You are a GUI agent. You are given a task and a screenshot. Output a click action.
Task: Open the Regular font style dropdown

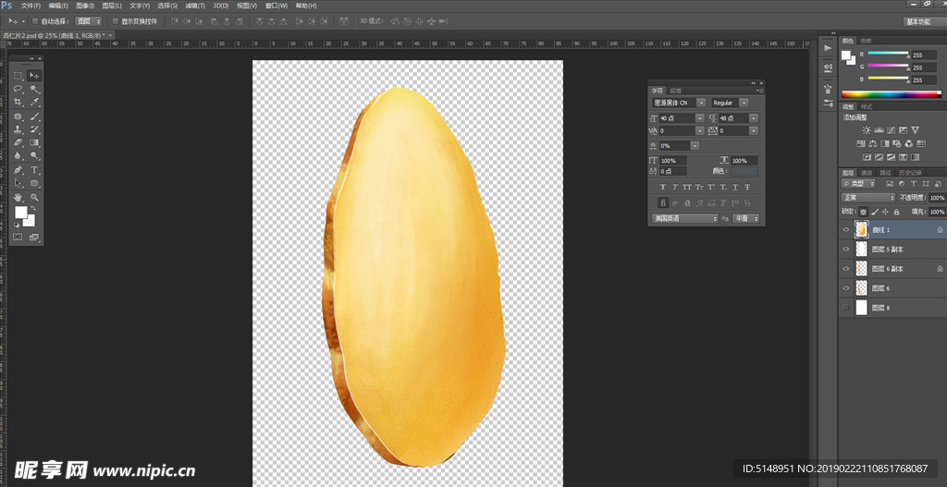744,103
